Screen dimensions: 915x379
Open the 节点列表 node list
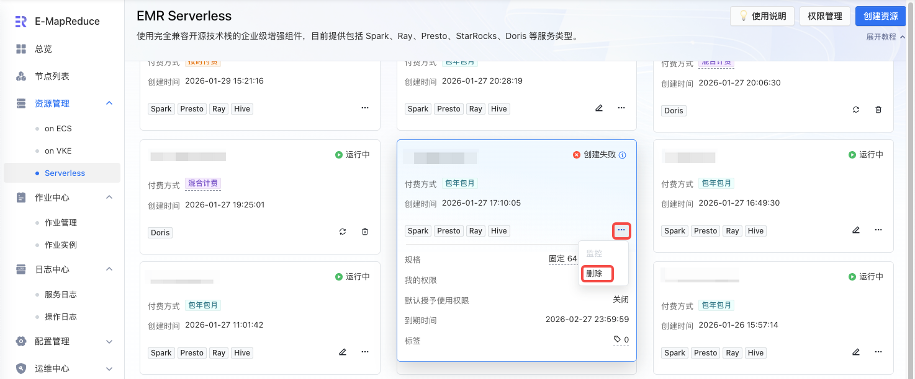52,76
